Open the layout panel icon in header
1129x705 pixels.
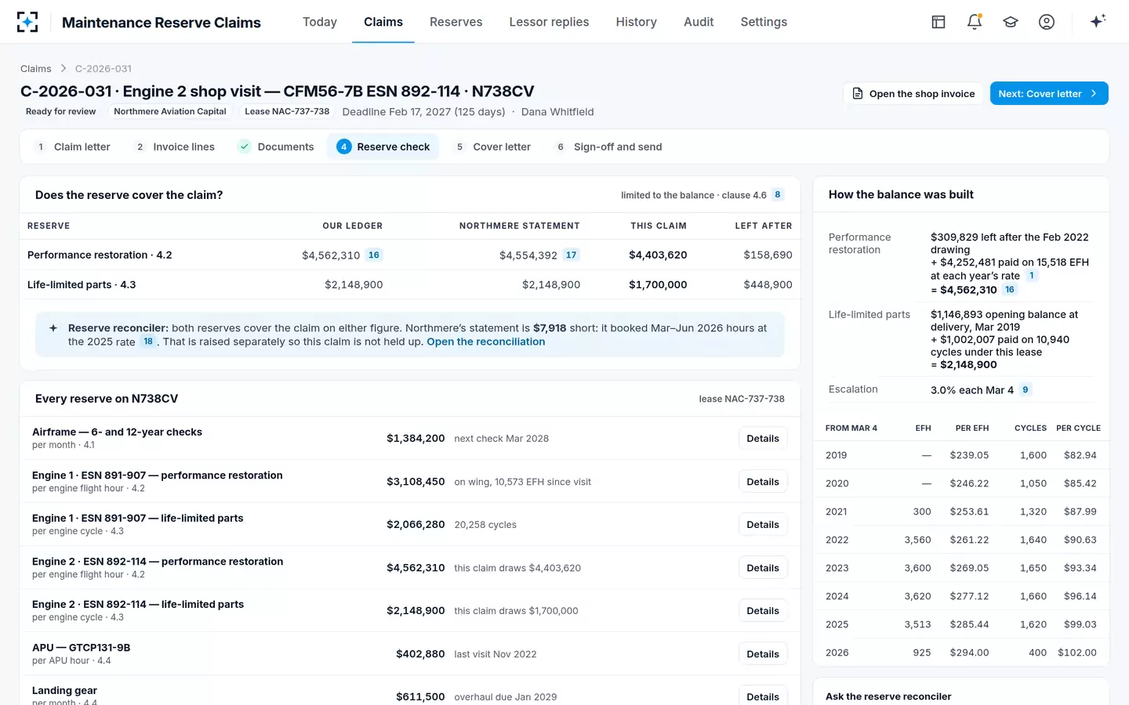938,22
